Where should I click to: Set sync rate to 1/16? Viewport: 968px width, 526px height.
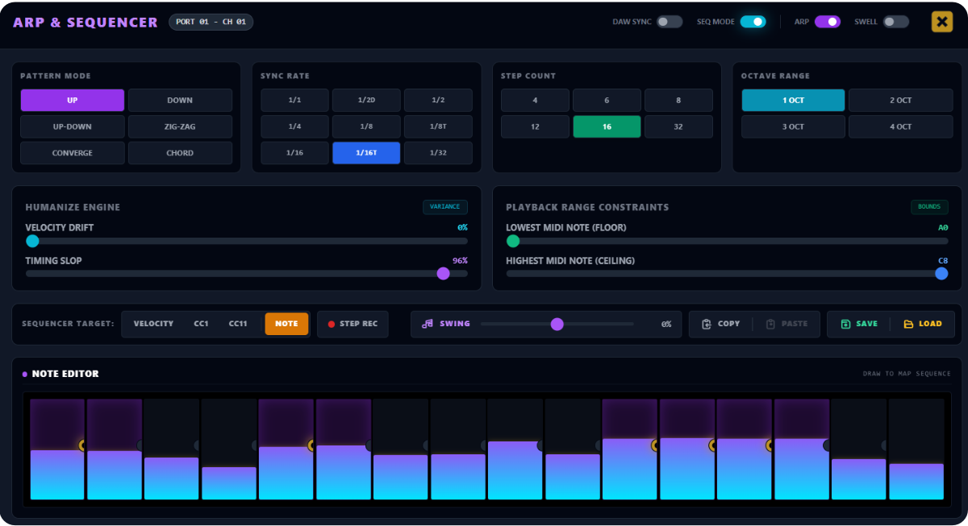(294, 153)
